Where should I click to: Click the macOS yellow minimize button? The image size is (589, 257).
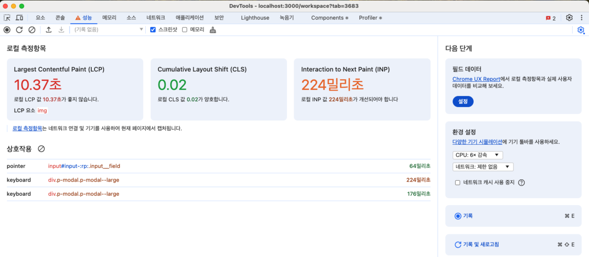(13, 6)
